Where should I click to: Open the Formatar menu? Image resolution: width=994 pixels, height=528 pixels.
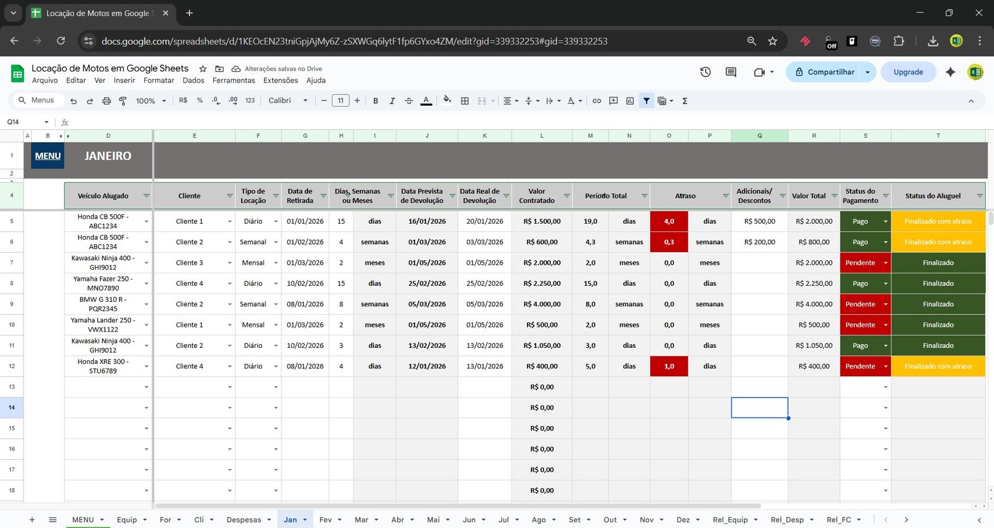coord(158,80)
